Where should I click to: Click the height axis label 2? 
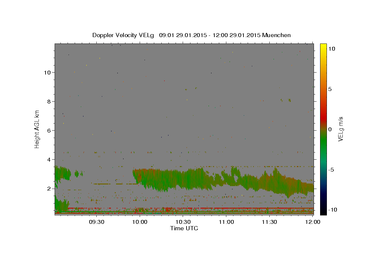[x=49, y=188]
